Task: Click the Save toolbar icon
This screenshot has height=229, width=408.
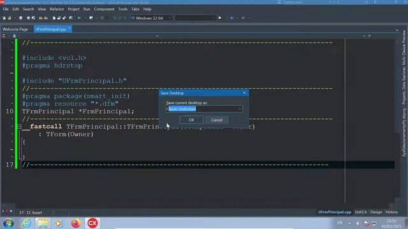Action: pos(21,18)
